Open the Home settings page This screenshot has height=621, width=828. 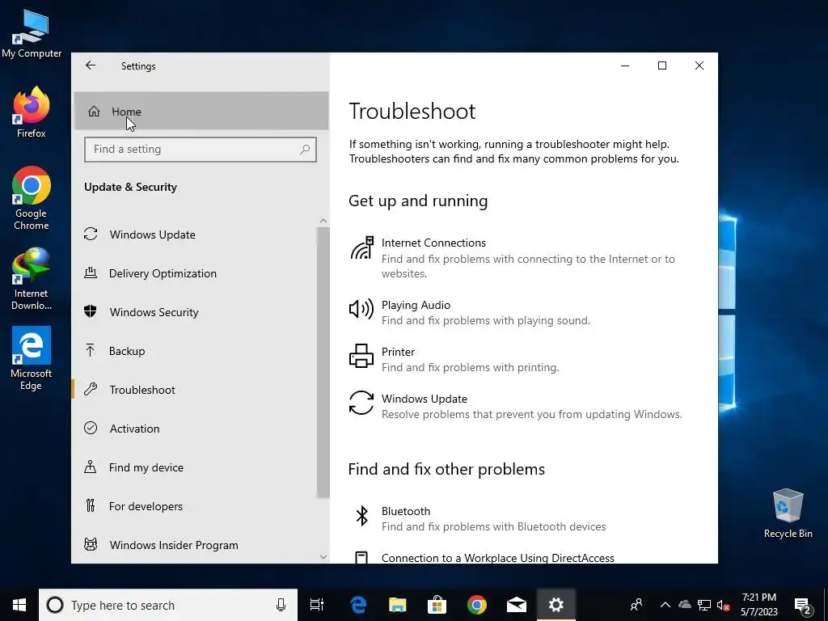coord(201,112)
